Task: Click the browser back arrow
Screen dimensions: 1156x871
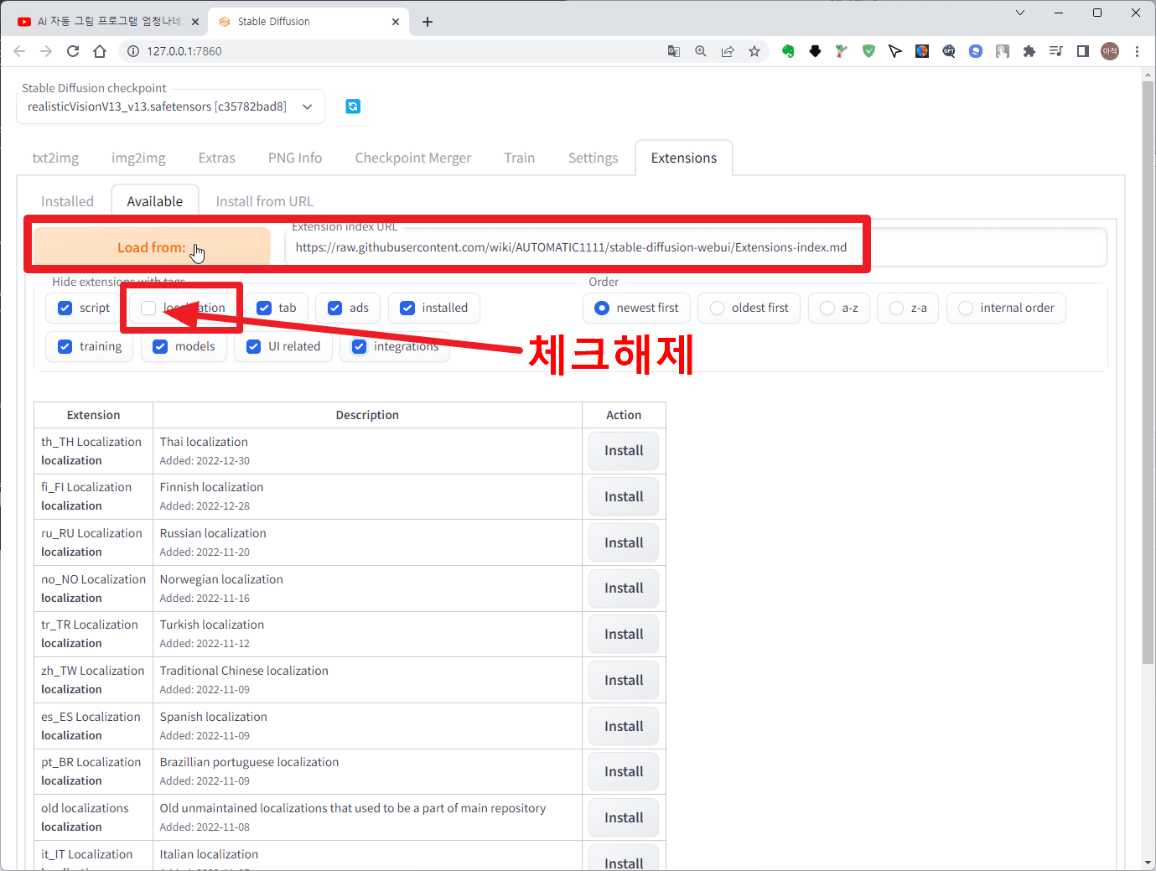Action: coord(19,51)
